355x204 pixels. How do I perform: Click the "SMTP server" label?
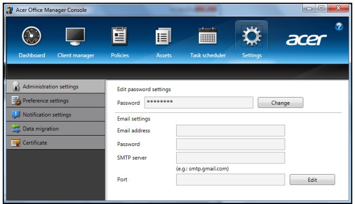pos(132,158)
